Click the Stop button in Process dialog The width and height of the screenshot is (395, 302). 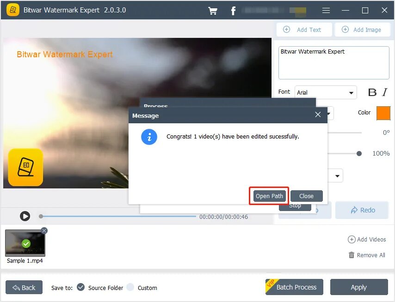point(295,206)
